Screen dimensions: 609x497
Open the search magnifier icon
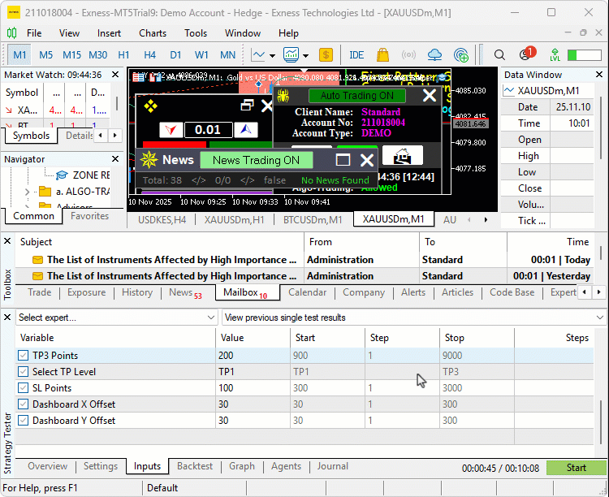(499, 54)
